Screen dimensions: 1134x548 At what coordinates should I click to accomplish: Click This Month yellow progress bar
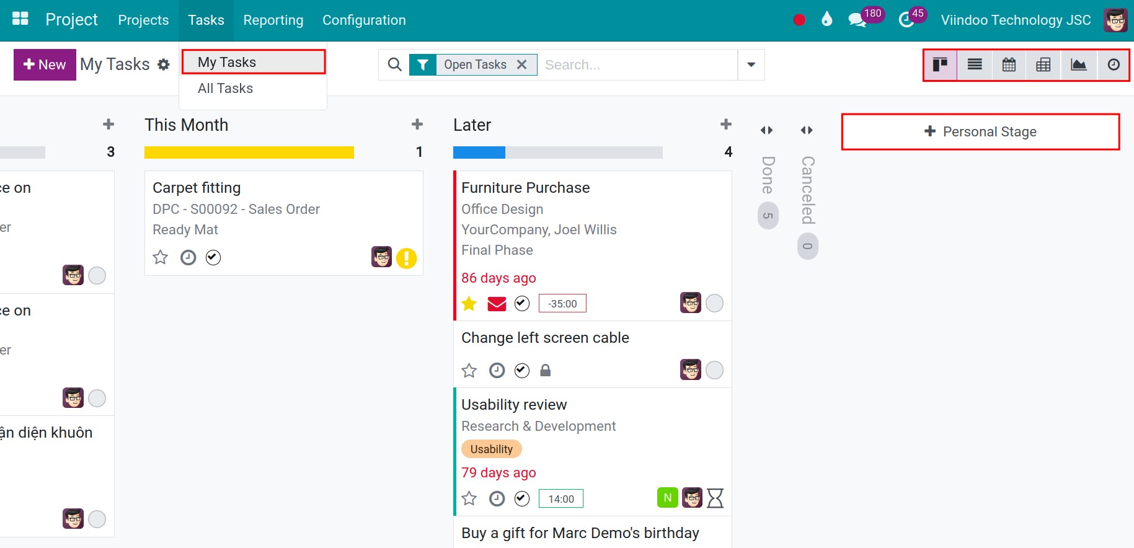click(x=249, y=152)
